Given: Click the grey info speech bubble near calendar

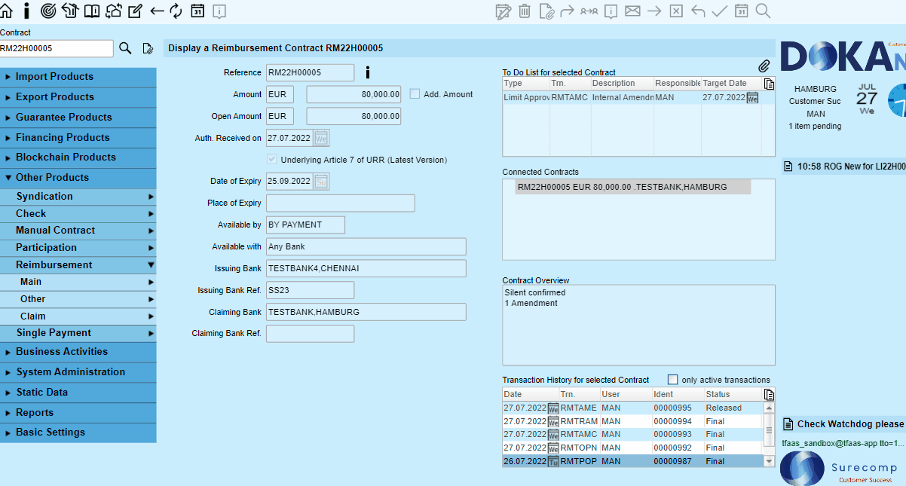Looking at the screenshot, I should pyautogui.click(x=219, y=11).
